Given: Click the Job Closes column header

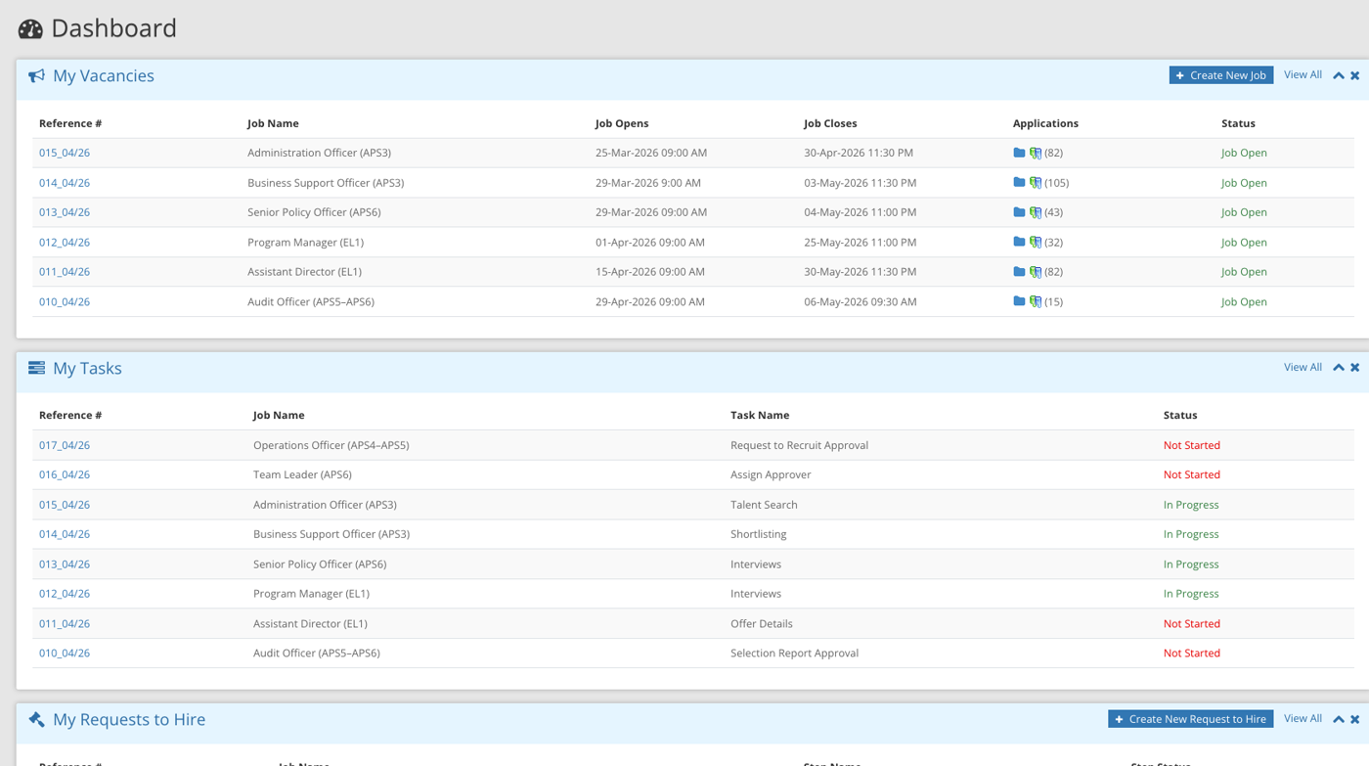Looking at the screenshot, I should (x=830, y=123).
